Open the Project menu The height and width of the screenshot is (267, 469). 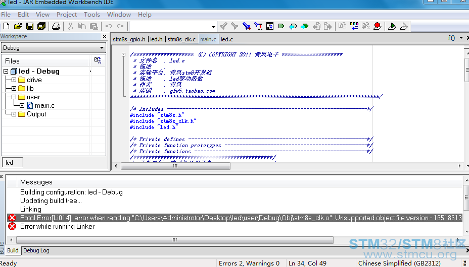pyautogui.click(x=66, y=14)
